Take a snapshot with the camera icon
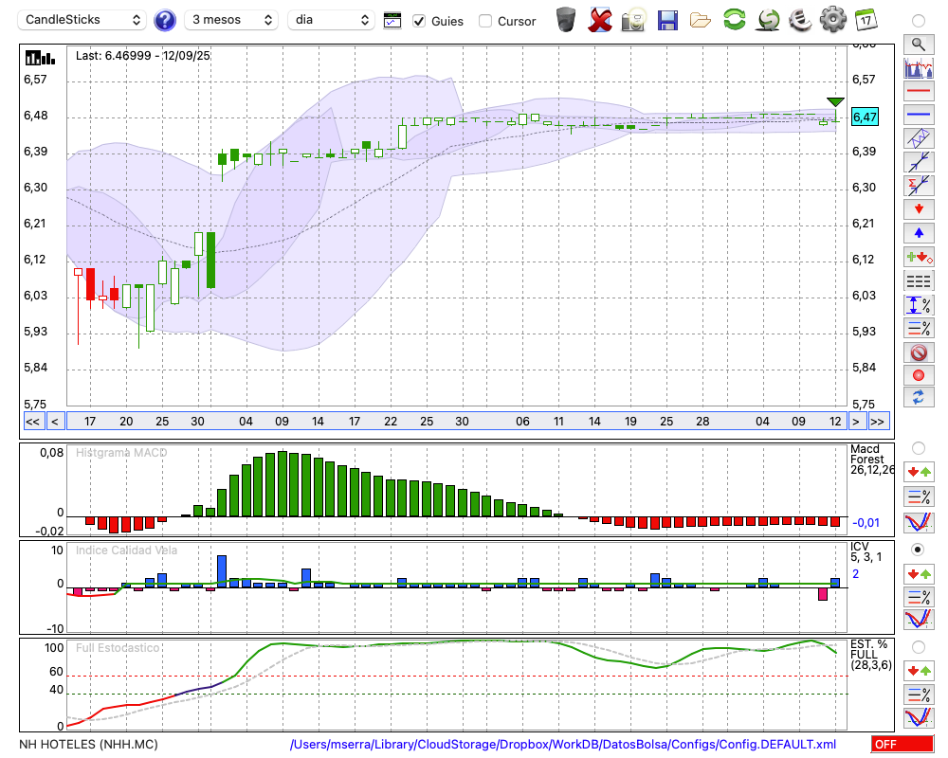The height and width of the screenshot is (758, 948). 633,20
